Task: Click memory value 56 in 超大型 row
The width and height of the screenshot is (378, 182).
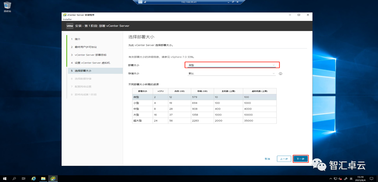Action: pos(171,120)
